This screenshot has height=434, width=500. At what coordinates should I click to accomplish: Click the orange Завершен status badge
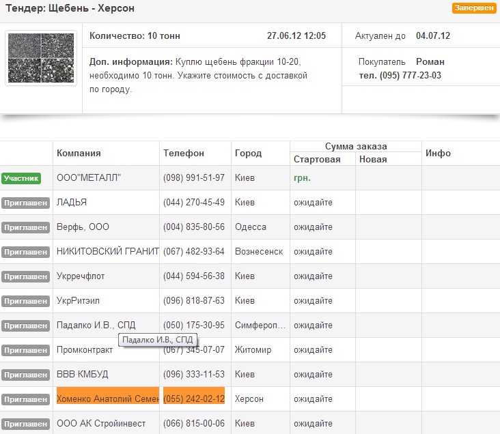click(473, 9)
